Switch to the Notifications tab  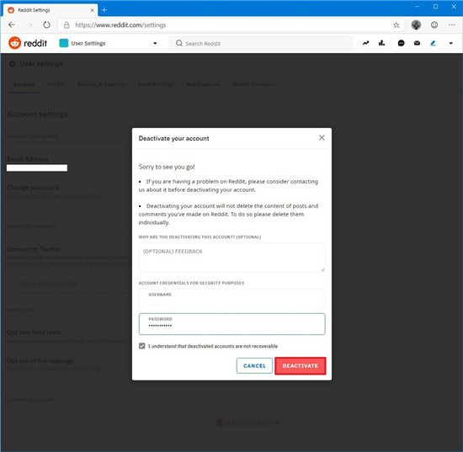click(203, 84)
